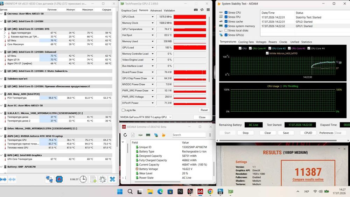Click GPU-Z Close button
The width and height of the screenshot is (350, 197).
(x=202, y=117)
